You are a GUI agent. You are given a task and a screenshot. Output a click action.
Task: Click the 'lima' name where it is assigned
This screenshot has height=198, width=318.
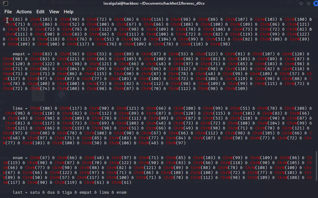click(18, 108)
